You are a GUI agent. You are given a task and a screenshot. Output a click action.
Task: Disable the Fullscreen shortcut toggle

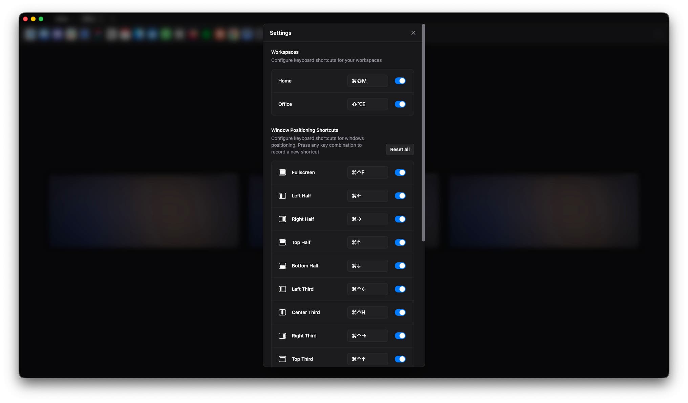[x=400, y=172]
